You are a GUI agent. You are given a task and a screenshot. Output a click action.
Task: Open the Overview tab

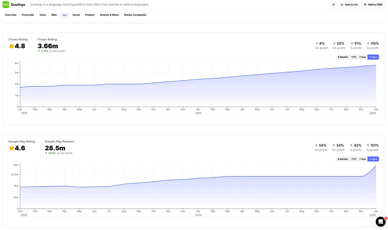coord(11,15)
